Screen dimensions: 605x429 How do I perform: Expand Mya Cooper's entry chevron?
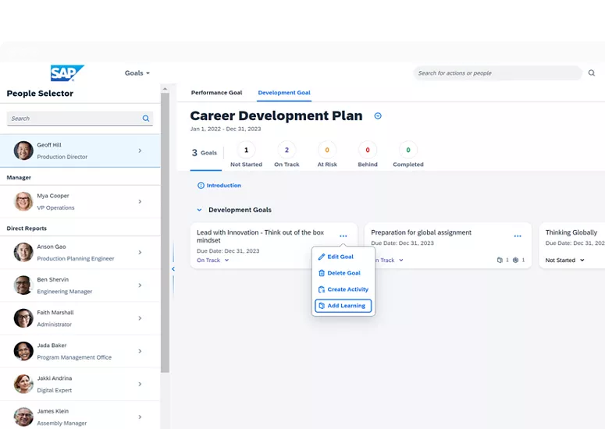pos(140,202)
